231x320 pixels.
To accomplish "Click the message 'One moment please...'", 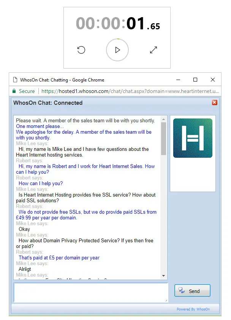I will click(40, 126).
